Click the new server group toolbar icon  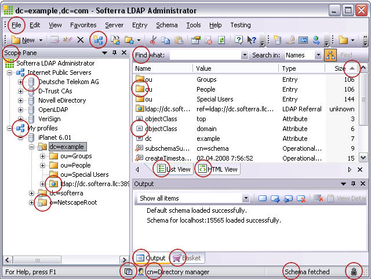point(98,40)
